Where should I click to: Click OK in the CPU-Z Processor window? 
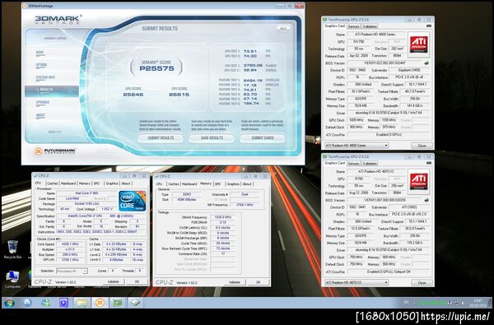pos(137,281)
